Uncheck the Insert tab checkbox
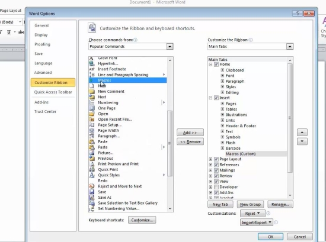 click(216, 98)
